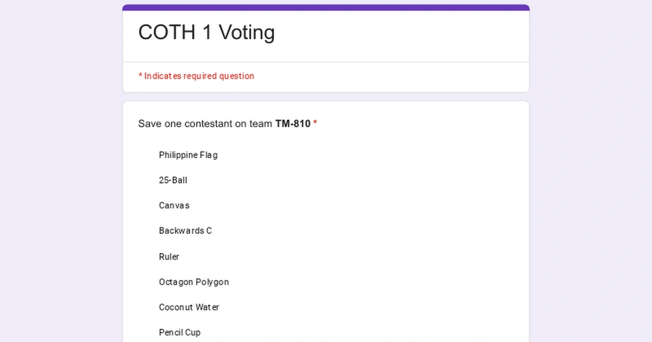Choose Canvas as your contestant
Screen dimensions: 652x342
point(174,205)
